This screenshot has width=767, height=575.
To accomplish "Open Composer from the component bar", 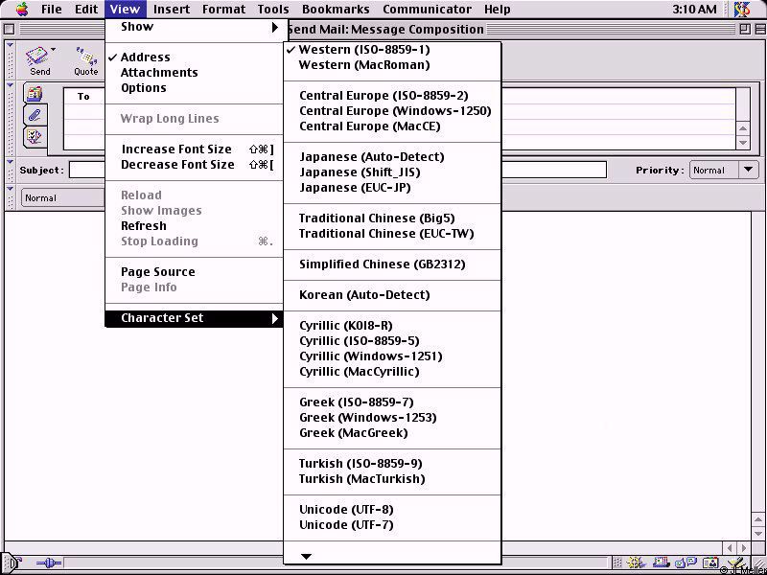I will point(735,563).
